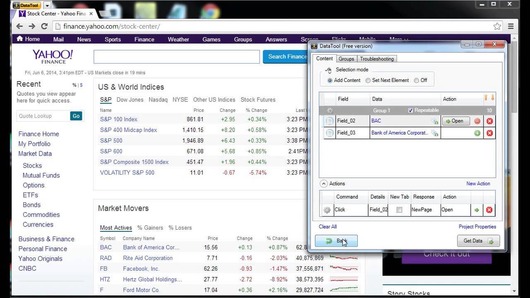Viewport: 530px width, 298px height.
Task: Click the Quote Lookup input field
Action: tap(43, 116)
